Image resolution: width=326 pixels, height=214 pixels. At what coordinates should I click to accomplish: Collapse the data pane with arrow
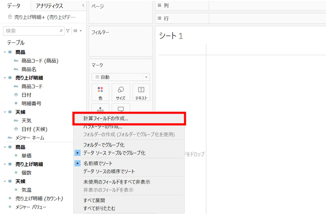[x=83, y=5]
